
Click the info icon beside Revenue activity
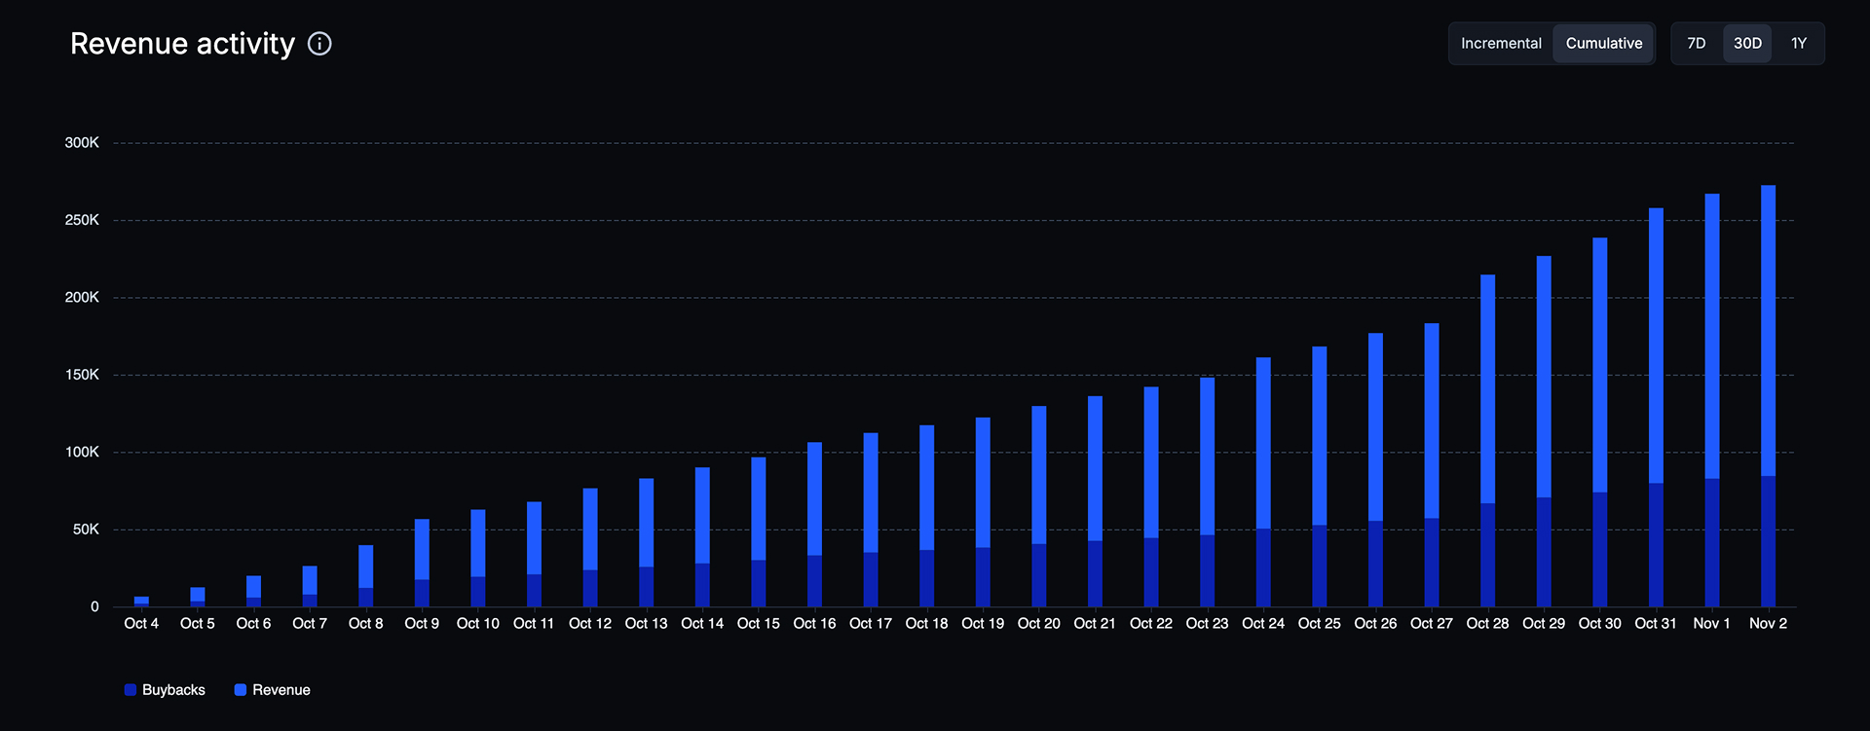point(319,44)
